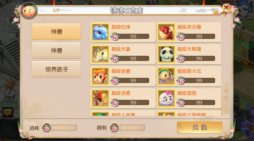
Task: Select the 超级灵鹿 deer icon
Action: [x=100, y=98]
